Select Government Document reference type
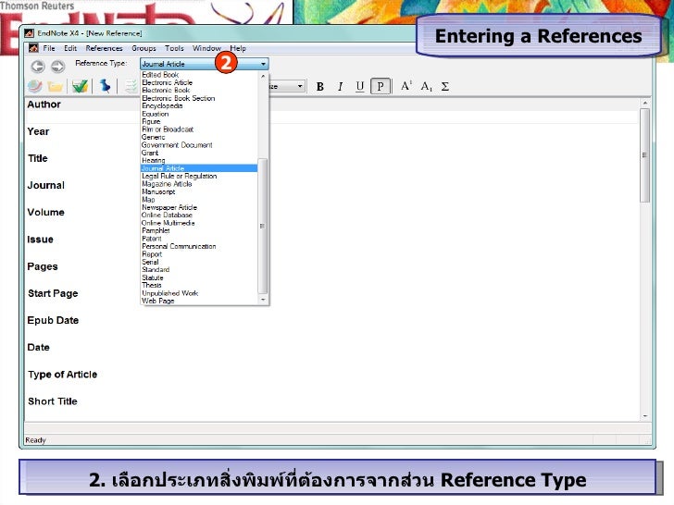This screenshot has height=505, width=674. click(x=177, y=144)
